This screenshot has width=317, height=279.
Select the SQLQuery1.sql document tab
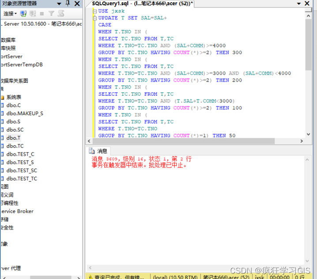pyautogui.click(x=142, y=4)
